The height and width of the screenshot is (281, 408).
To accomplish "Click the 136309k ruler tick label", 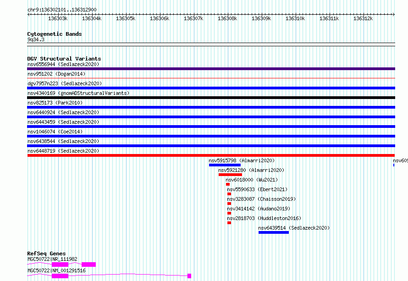I will coord(261,18).
